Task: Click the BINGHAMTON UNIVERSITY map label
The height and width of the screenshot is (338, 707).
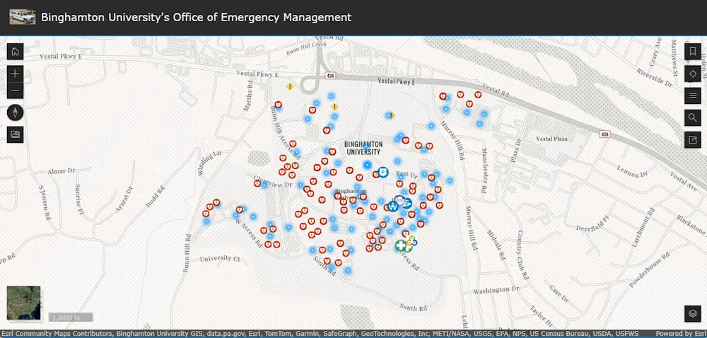Action: (x=363, y=148)
